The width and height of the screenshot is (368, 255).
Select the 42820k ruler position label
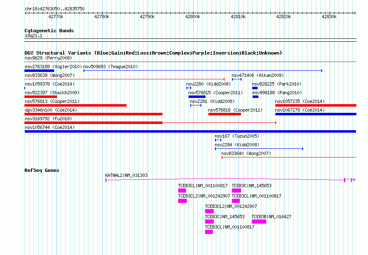coord(284,17)
